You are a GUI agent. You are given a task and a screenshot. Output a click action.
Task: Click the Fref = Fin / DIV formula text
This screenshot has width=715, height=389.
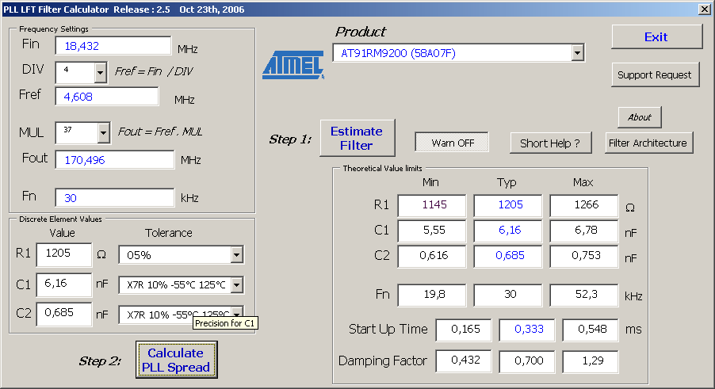(154, 71)
